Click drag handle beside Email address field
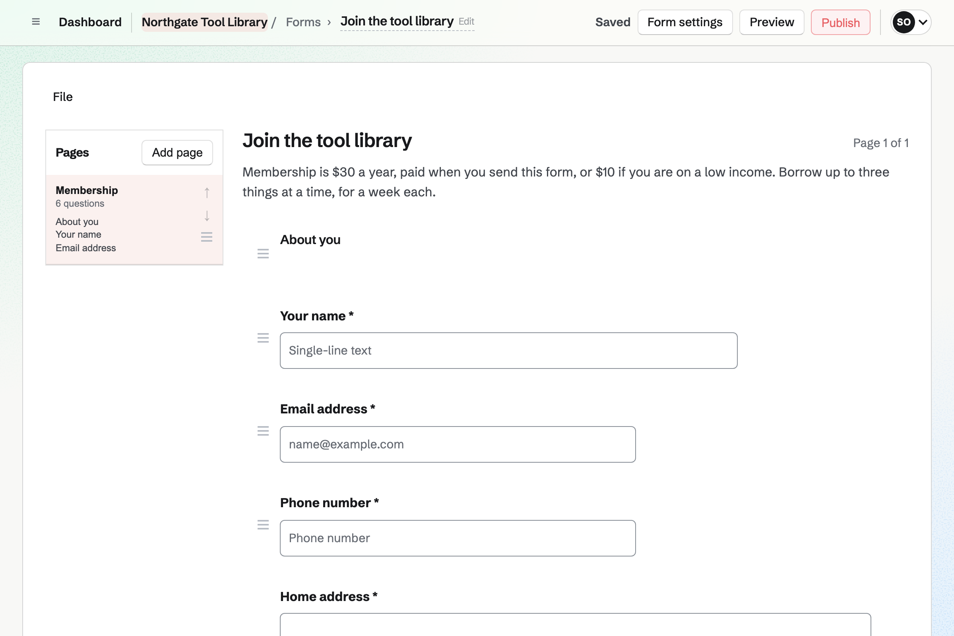The height and width of the screenshot is (636, 954). pyautogui.click(x=263, y=431)
